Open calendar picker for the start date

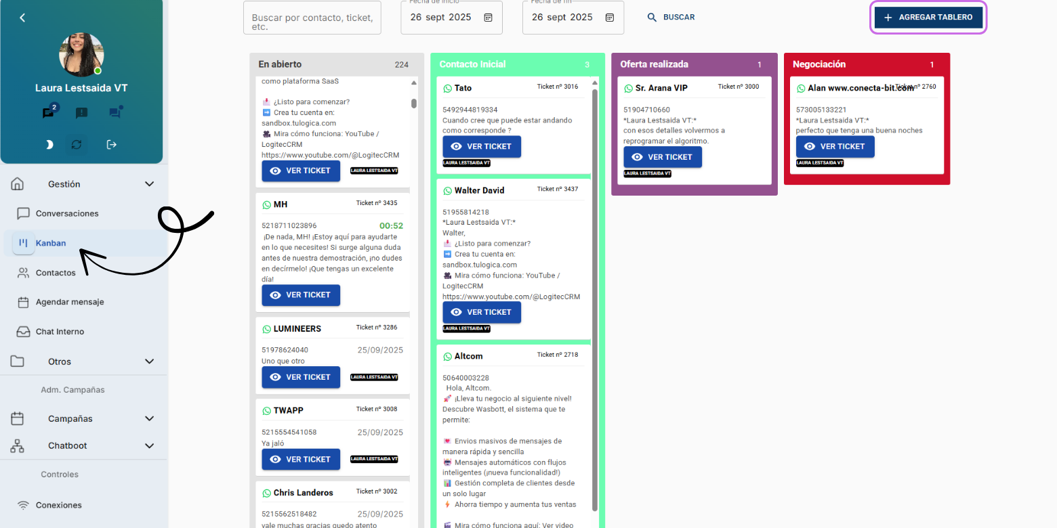[x=488, y=18]
